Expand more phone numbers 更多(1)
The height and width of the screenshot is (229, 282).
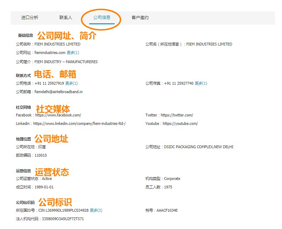tap(71, 83)
